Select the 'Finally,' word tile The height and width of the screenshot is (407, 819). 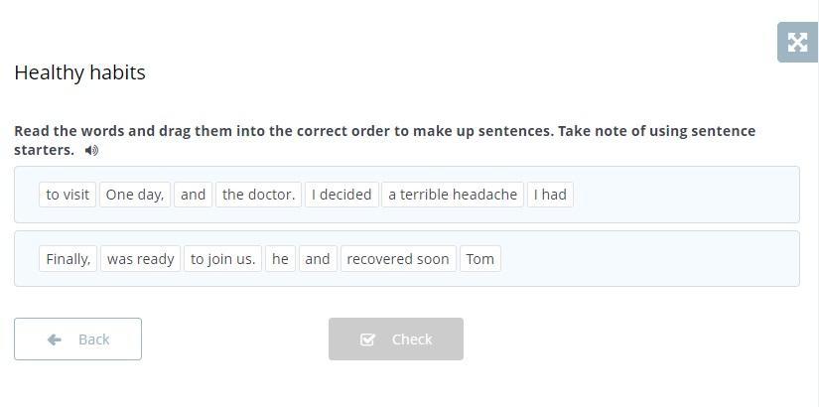[68, 259]
